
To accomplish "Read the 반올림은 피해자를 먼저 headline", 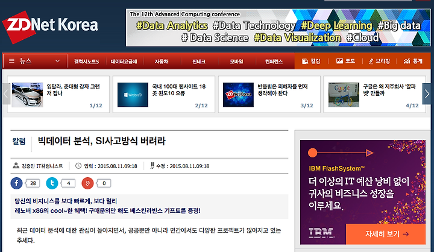I will tap(283, 90).
